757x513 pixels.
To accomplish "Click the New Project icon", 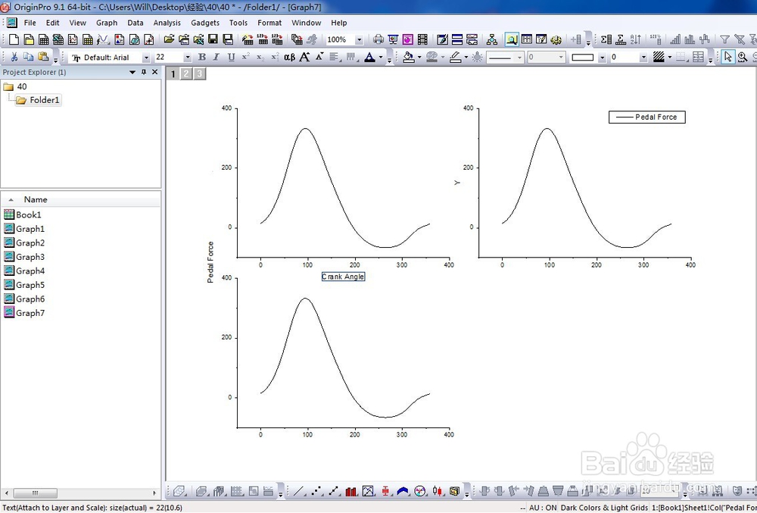I will [14, 39].
